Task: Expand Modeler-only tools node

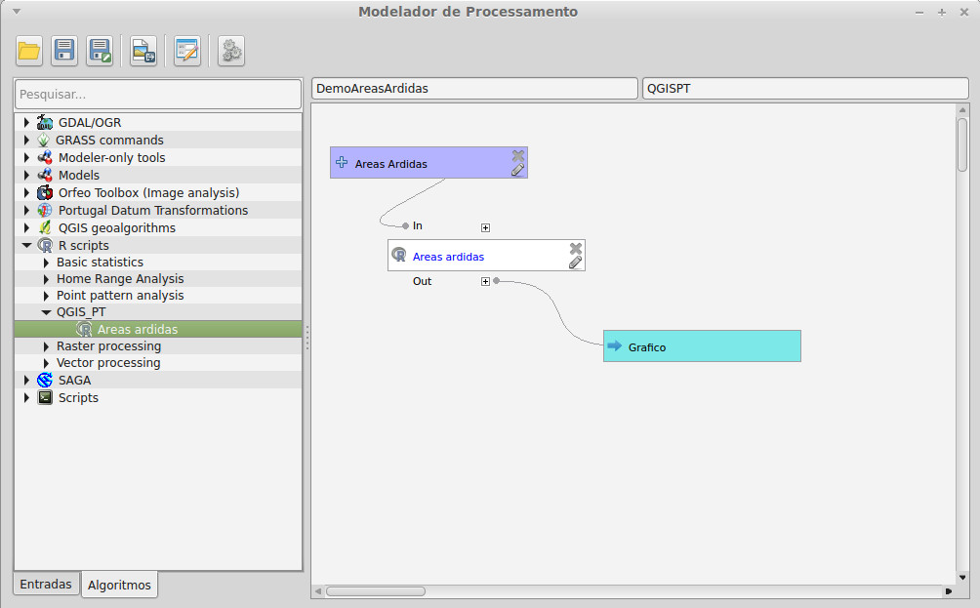Action: [x=26, y=157]
